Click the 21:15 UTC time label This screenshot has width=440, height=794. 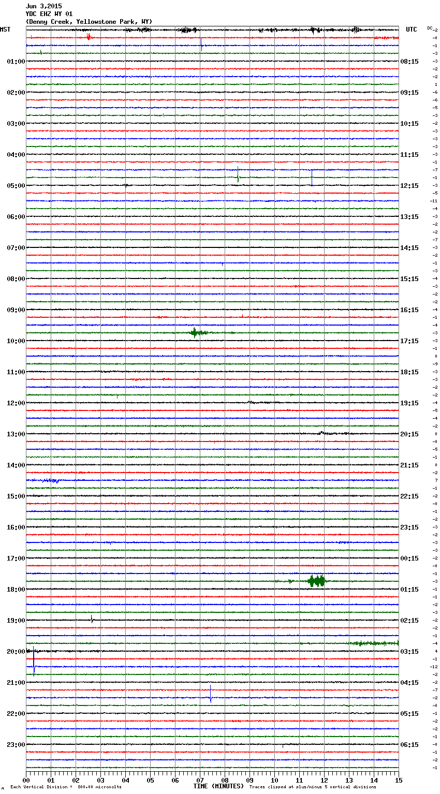click(409, 465)
